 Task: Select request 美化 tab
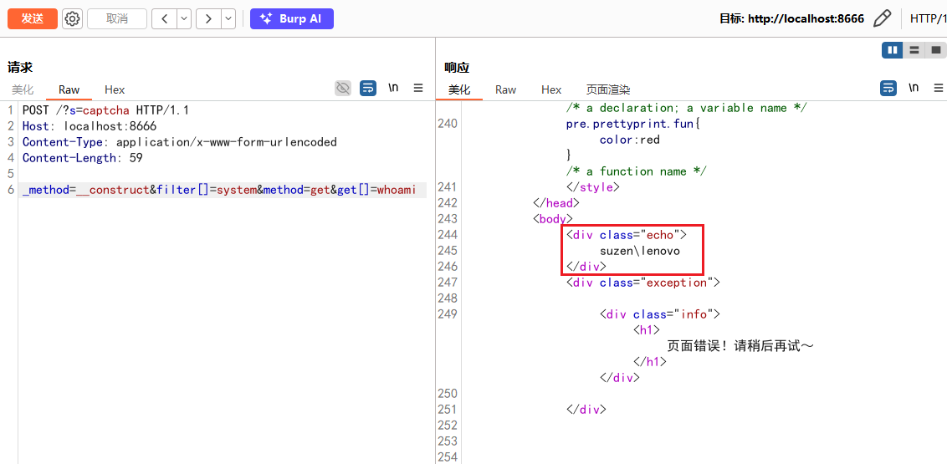(x=23, y=89)
